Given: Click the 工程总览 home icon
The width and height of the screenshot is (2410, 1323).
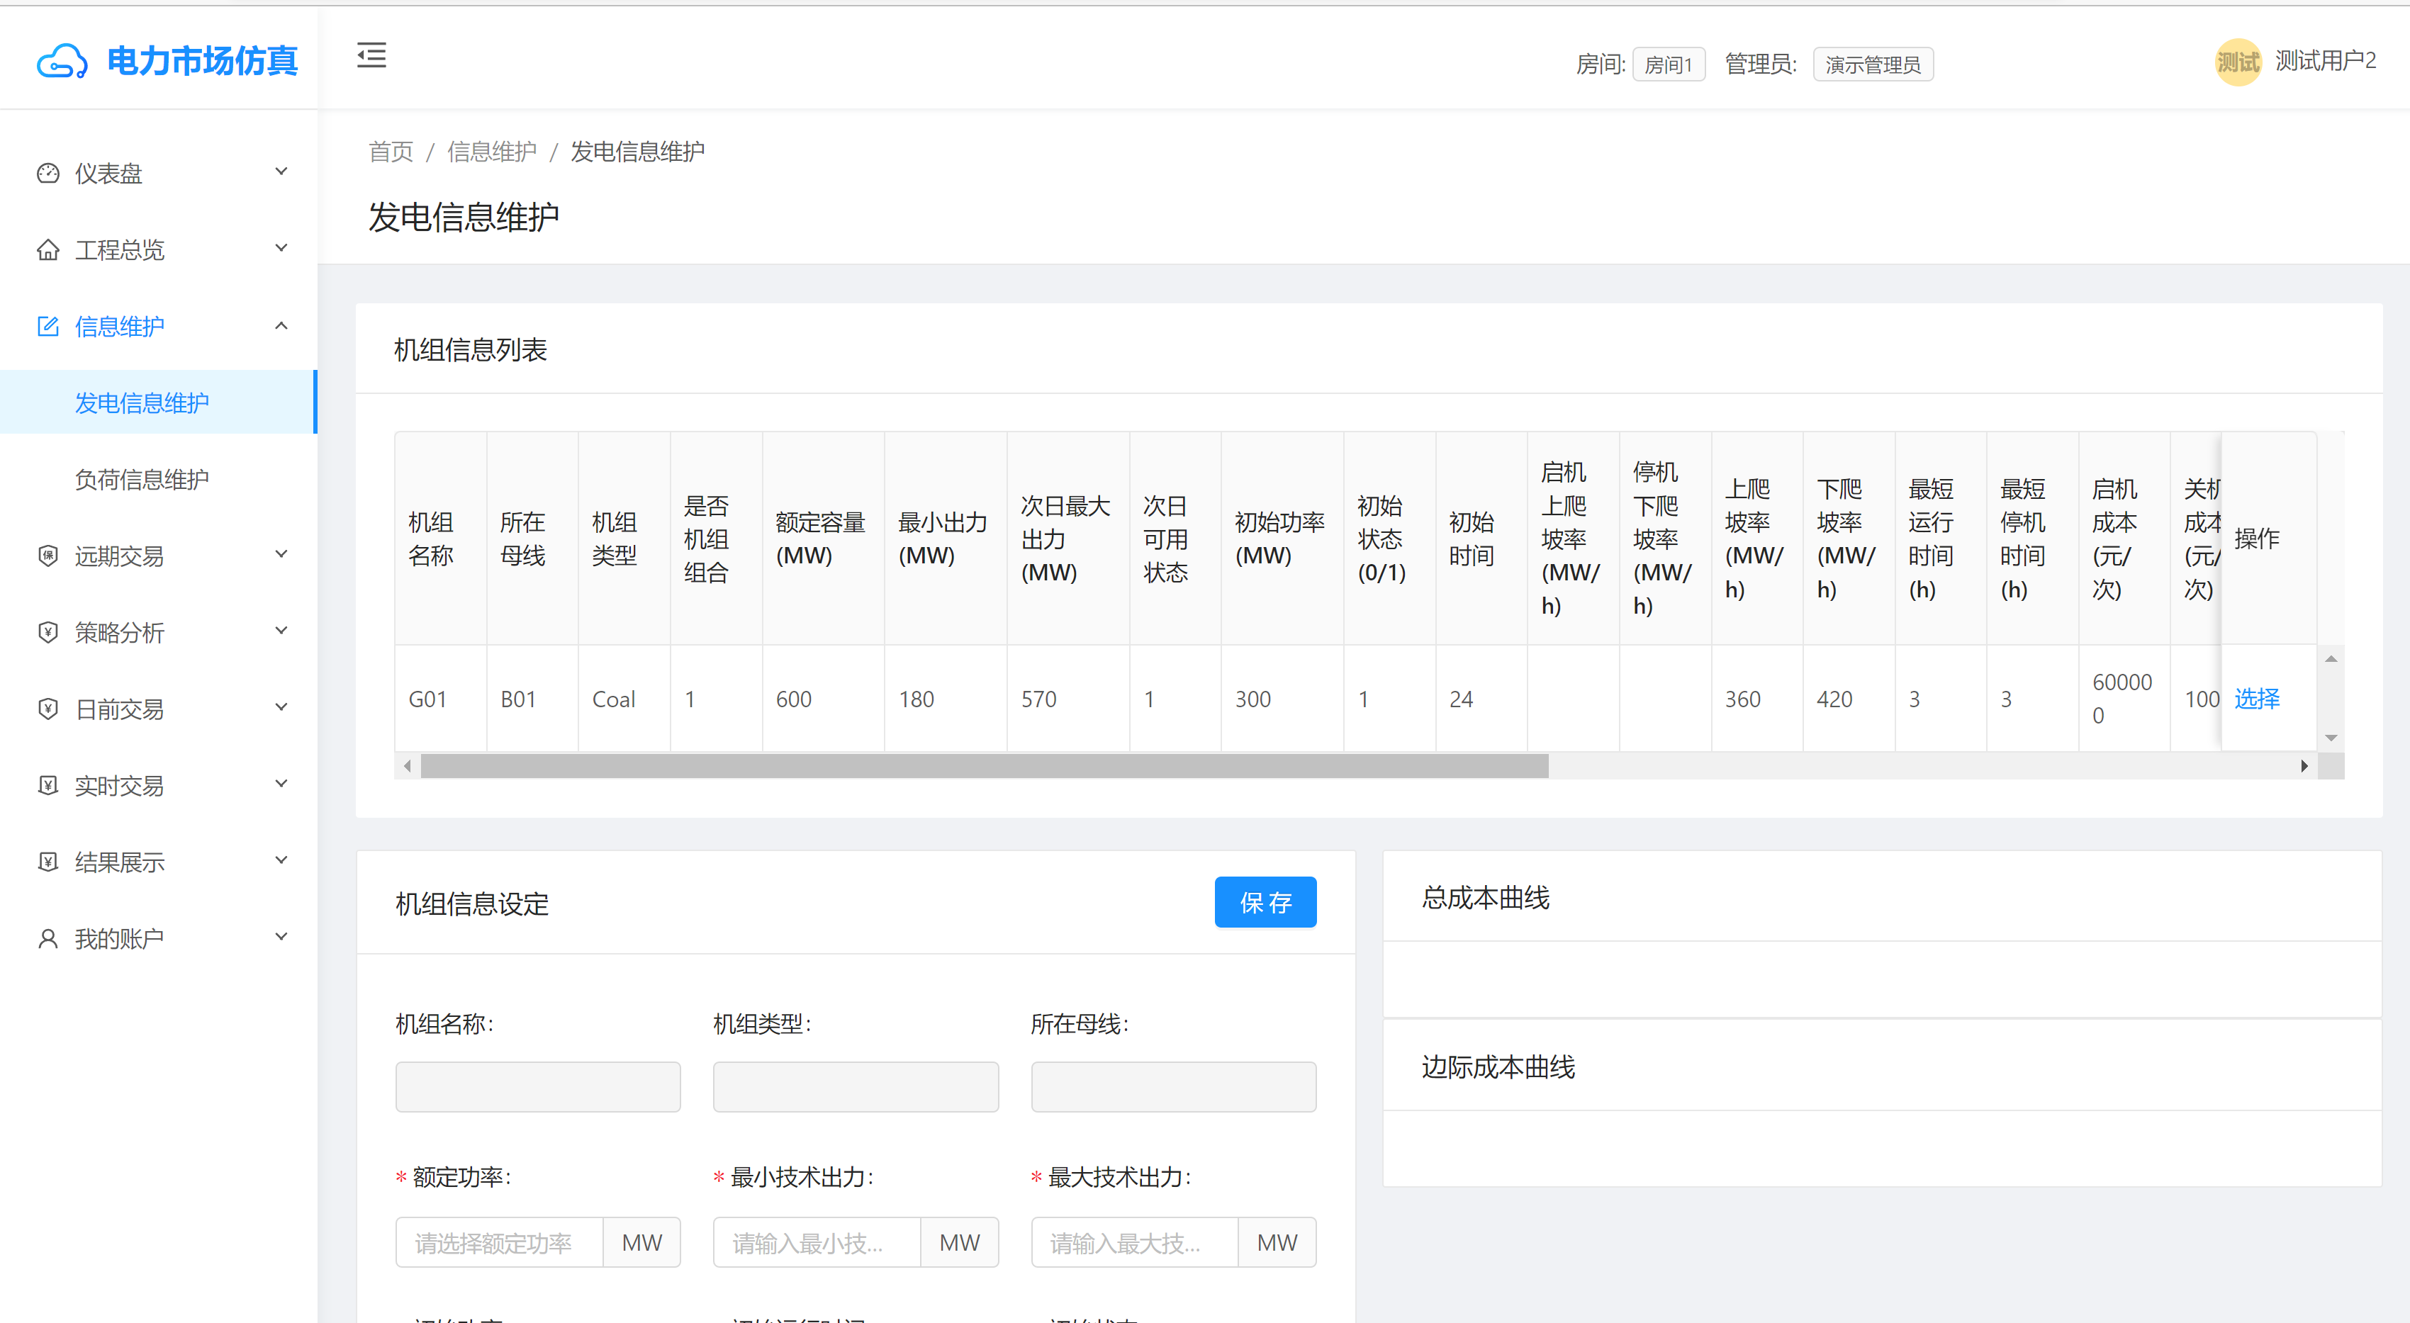Looking at the screenshot, I should (47, 249).
